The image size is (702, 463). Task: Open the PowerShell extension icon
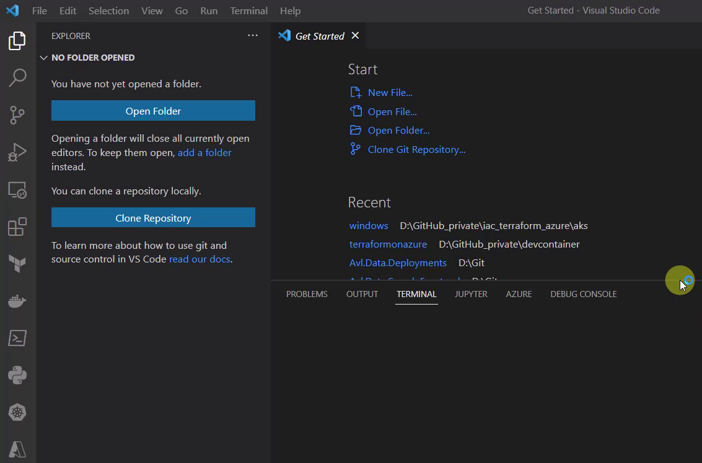tap(17, 338)
